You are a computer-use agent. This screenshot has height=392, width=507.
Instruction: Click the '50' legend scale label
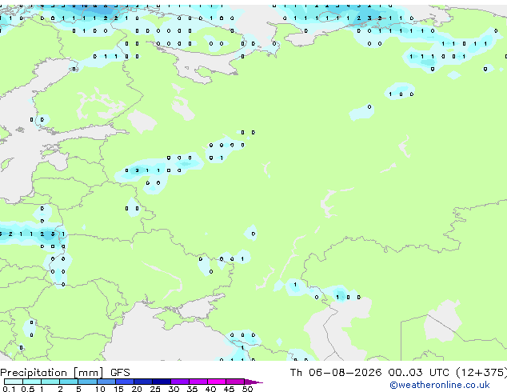(x=247, y=389)
